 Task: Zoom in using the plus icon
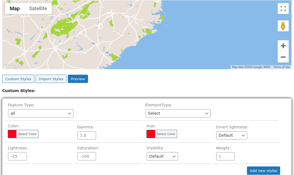pos(283,46)
